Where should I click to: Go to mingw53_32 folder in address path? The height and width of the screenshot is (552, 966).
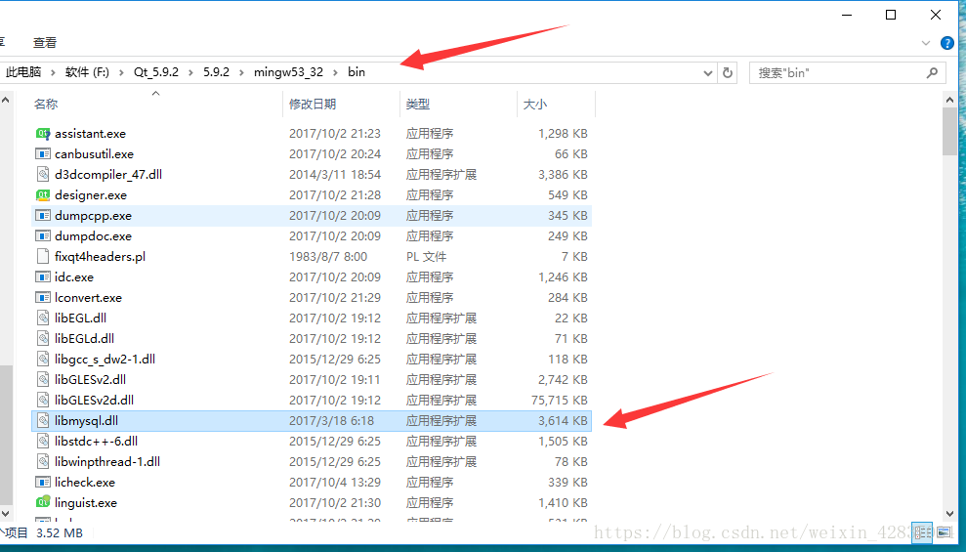(288, 72)
